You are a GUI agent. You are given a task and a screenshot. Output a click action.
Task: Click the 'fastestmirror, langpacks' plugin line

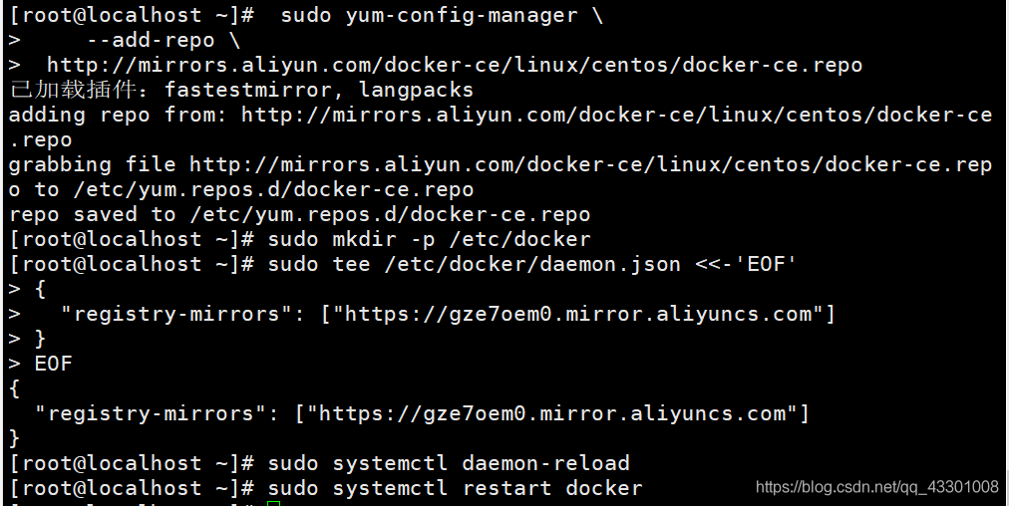[x=241, y=90]
